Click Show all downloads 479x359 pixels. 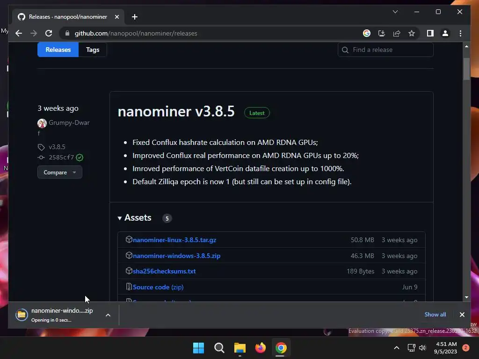pos(435,315)
